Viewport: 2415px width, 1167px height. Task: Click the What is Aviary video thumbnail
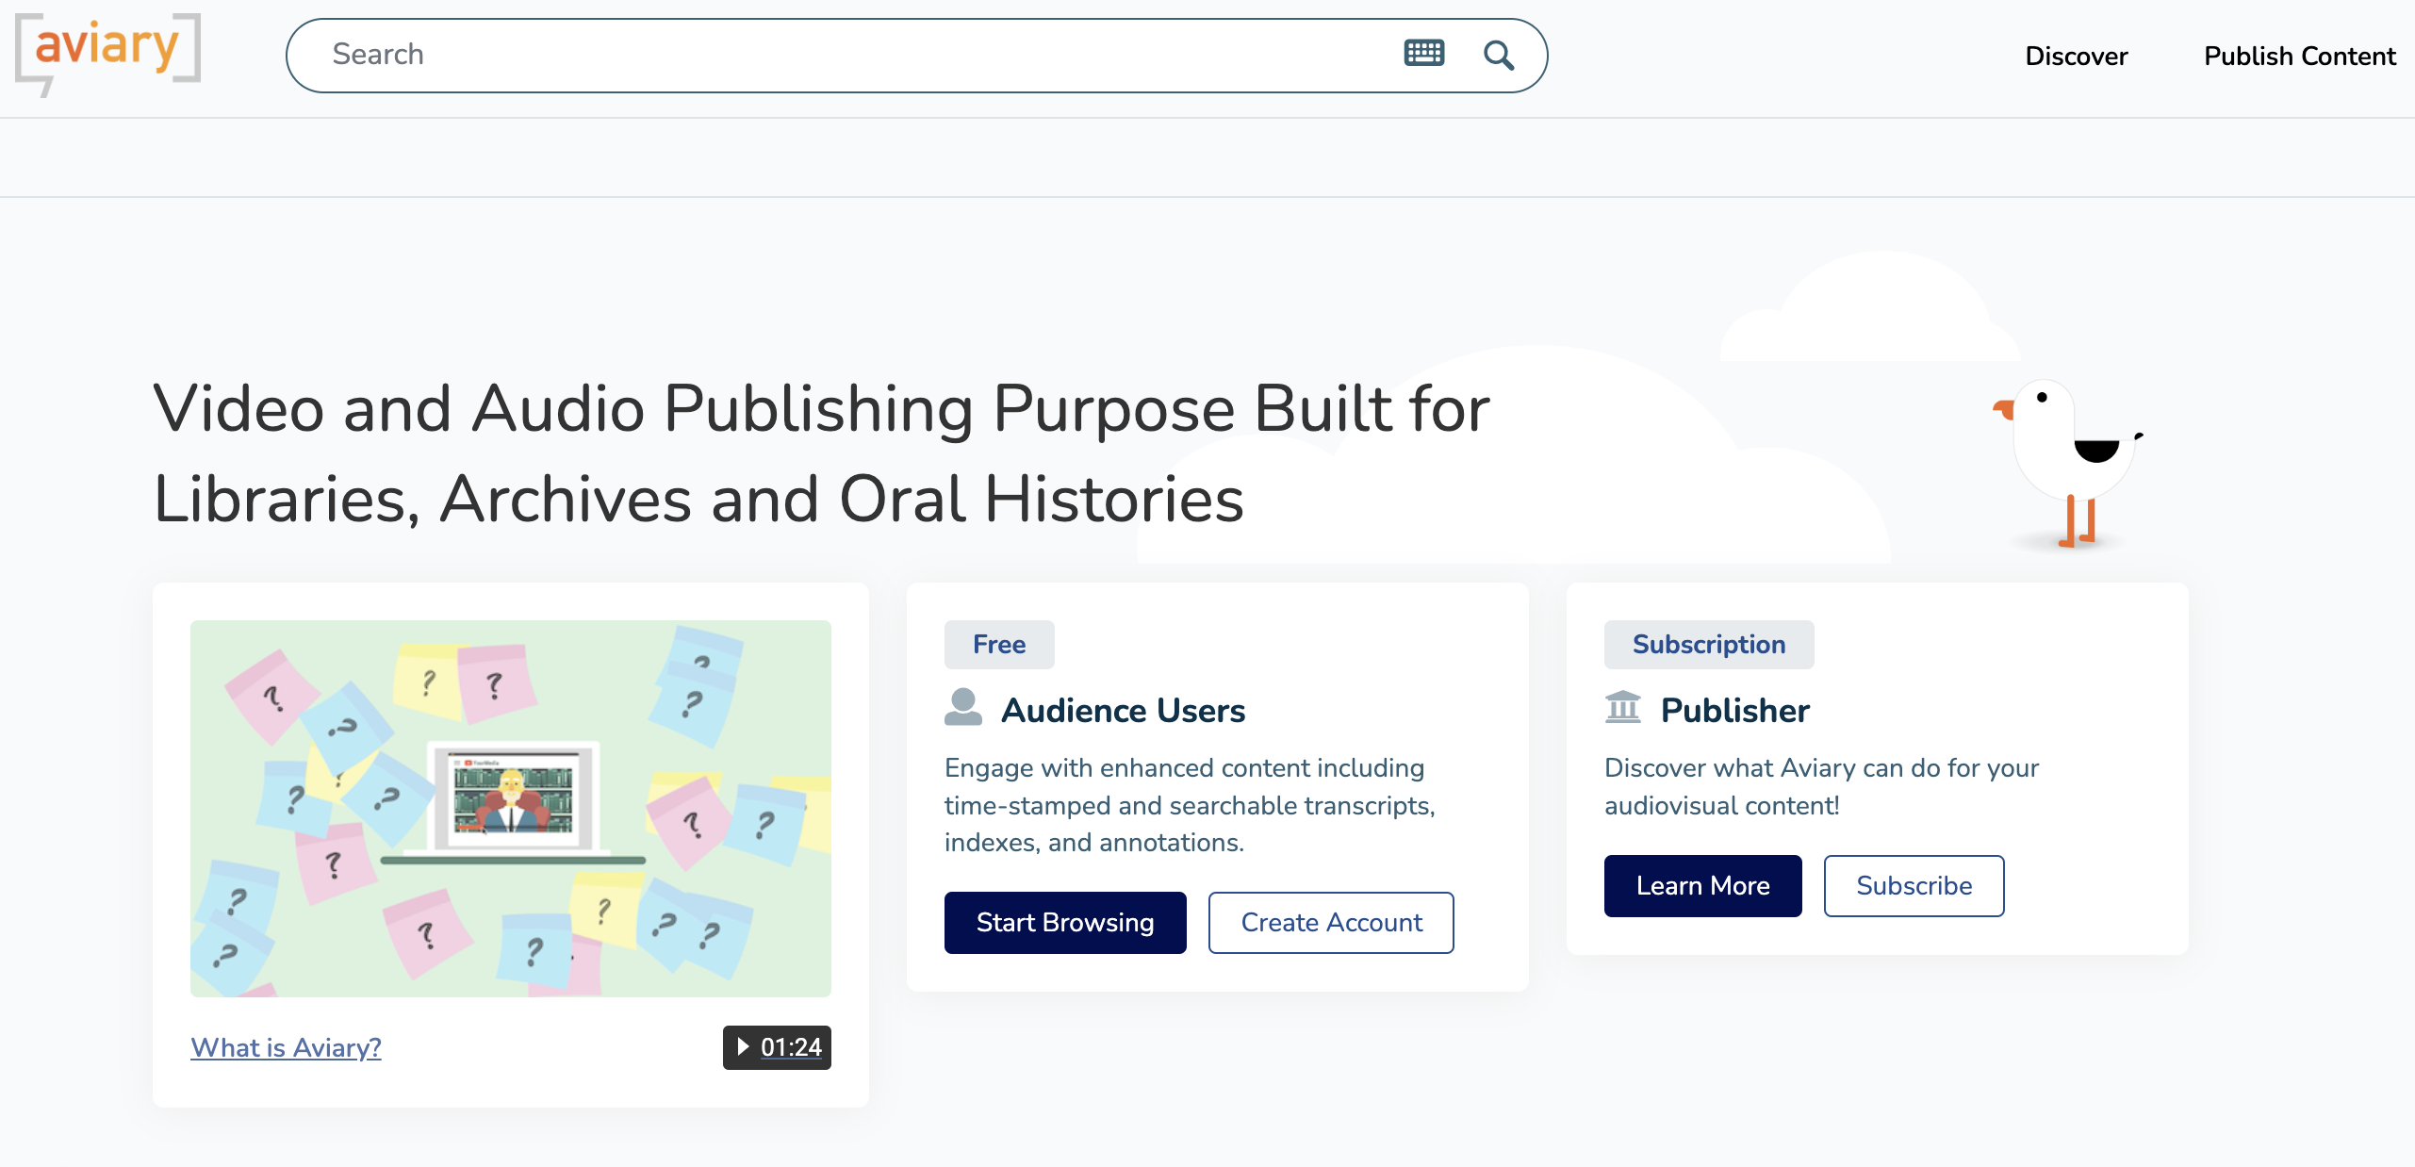[509, 809]
